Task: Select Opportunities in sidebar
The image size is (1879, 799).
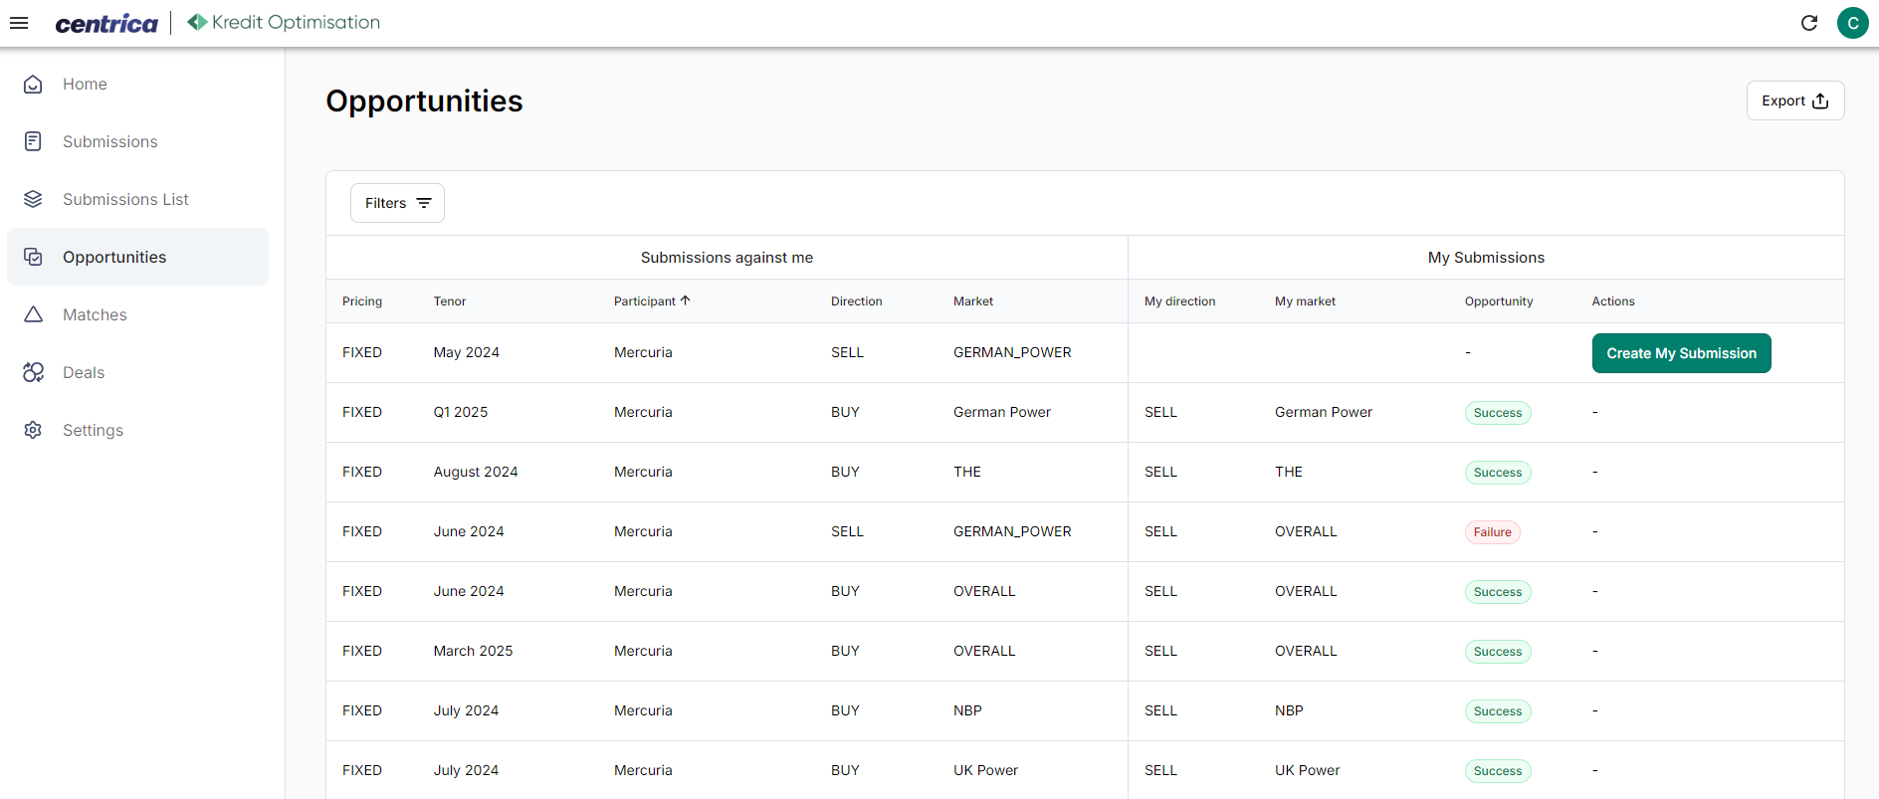Action: click(137, 257)
